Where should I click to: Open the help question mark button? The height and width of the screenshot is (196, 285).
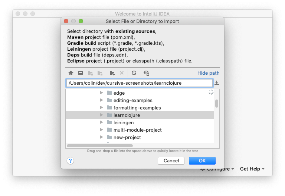pos(70,160)
